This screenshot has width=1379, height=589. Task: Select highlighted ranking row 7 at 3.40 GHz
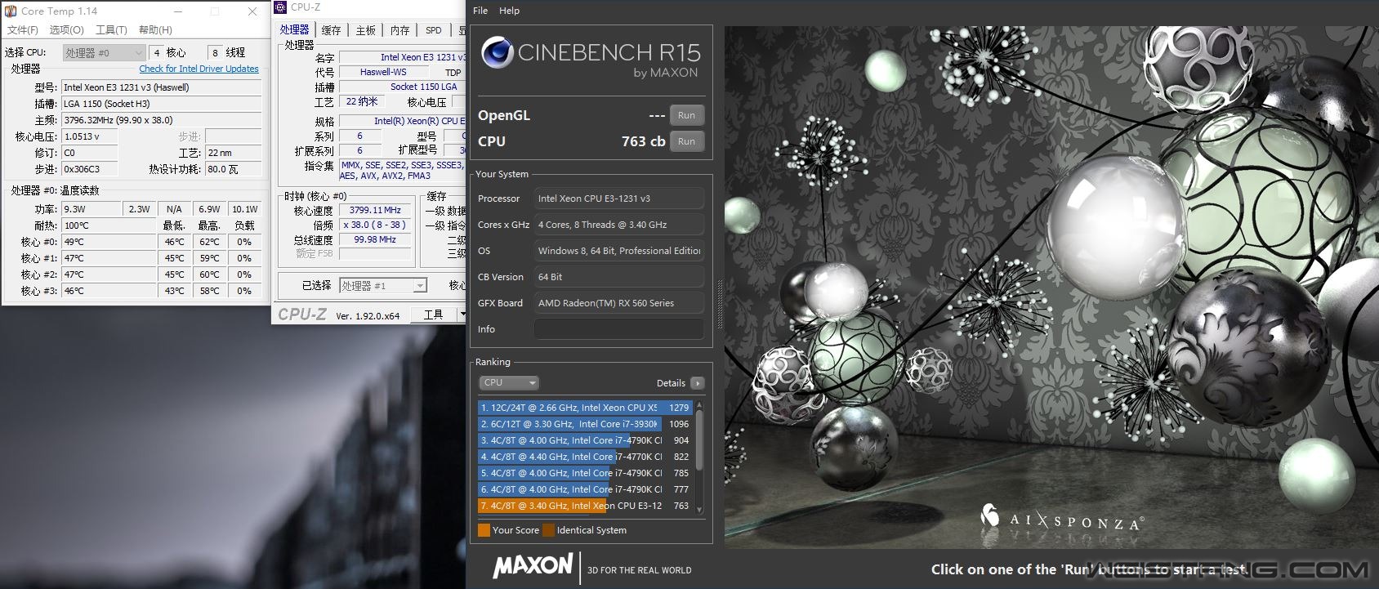pos(586,506)
